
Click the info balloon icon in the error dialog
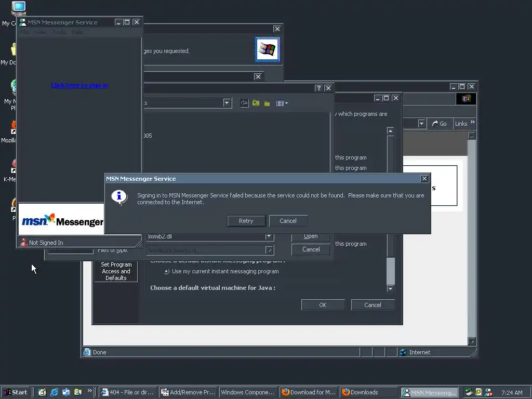coord(119,197)
